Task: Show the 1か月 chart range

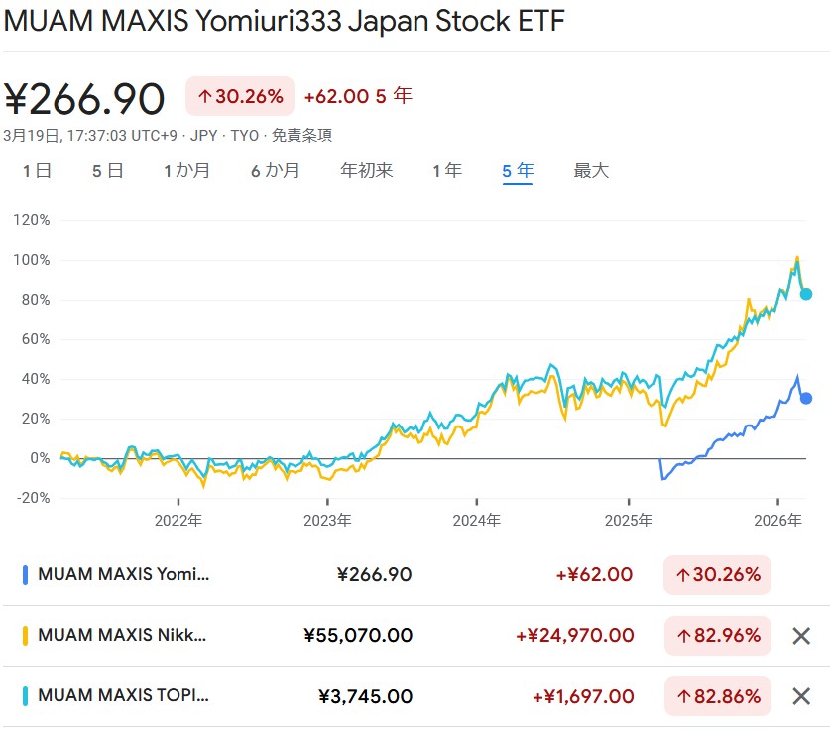Action: 186,171
